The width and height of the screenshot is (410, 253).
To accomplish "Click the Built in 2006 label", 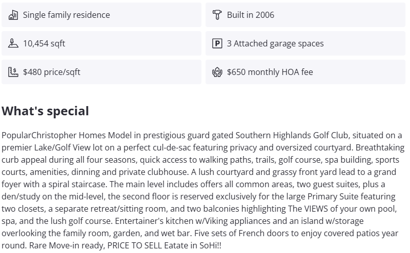I will (250, 15).
